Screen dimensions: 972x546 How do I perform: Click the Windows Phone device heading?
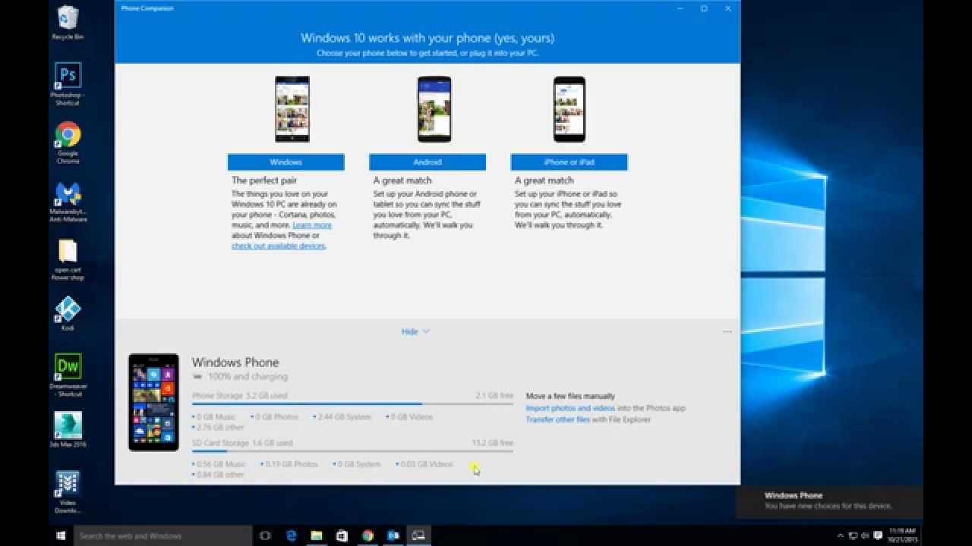(x=235, y=362)
